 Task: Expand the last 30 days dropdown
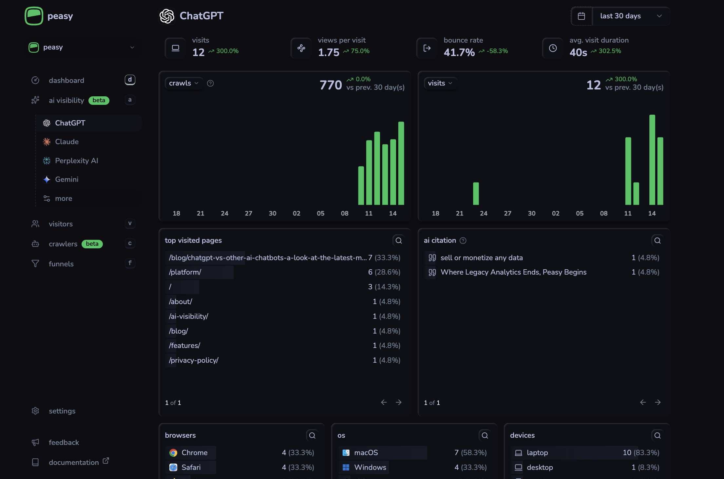coord(631,16)
